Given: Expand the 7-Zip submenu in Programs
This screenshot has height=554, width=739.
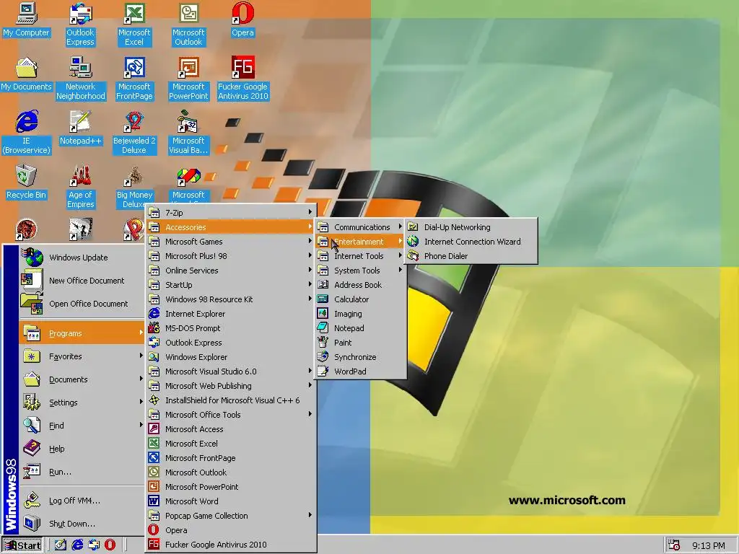Looking at the screenshot, I should click(x=231, y=213).
